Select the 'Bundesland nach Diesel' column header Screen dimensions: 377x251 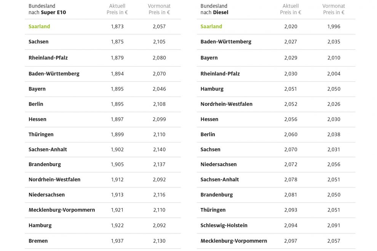point(214,9)
